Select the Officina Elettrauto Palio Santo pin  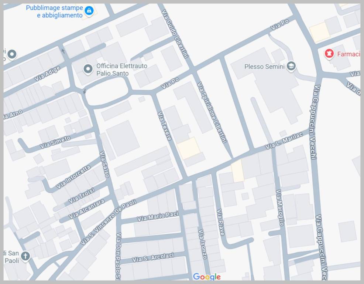pos(88,69)
